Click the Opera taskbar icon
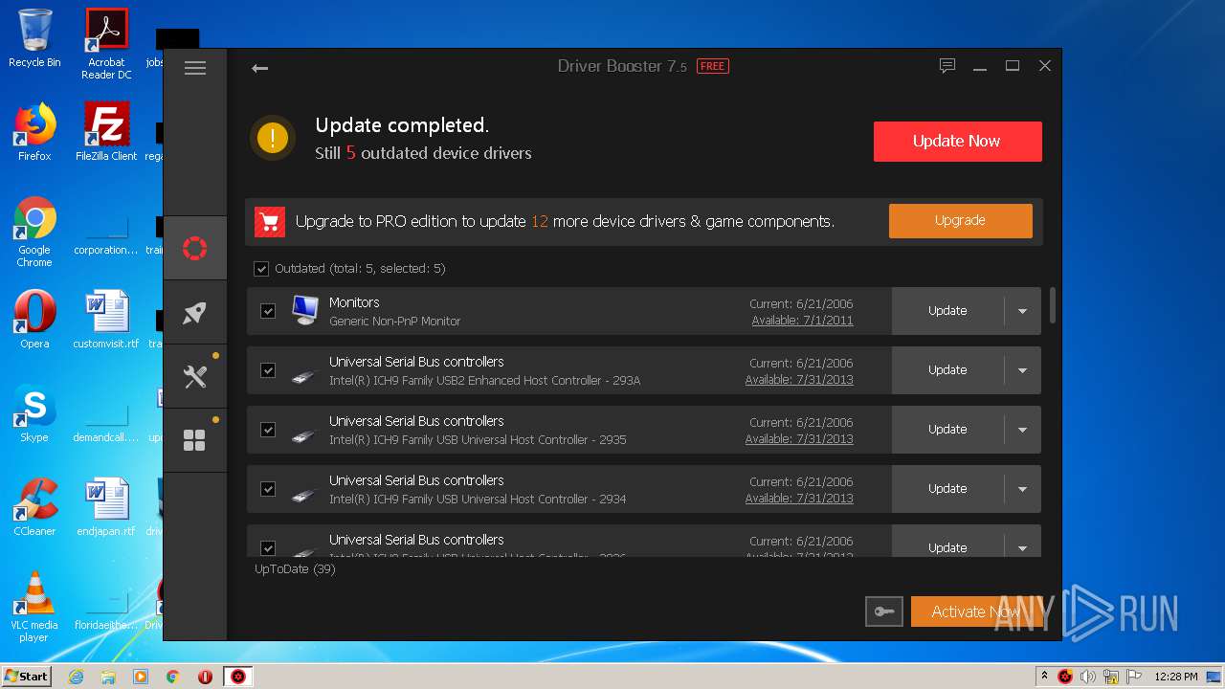This screenshot has width=1225, height=689. [205, 677]
